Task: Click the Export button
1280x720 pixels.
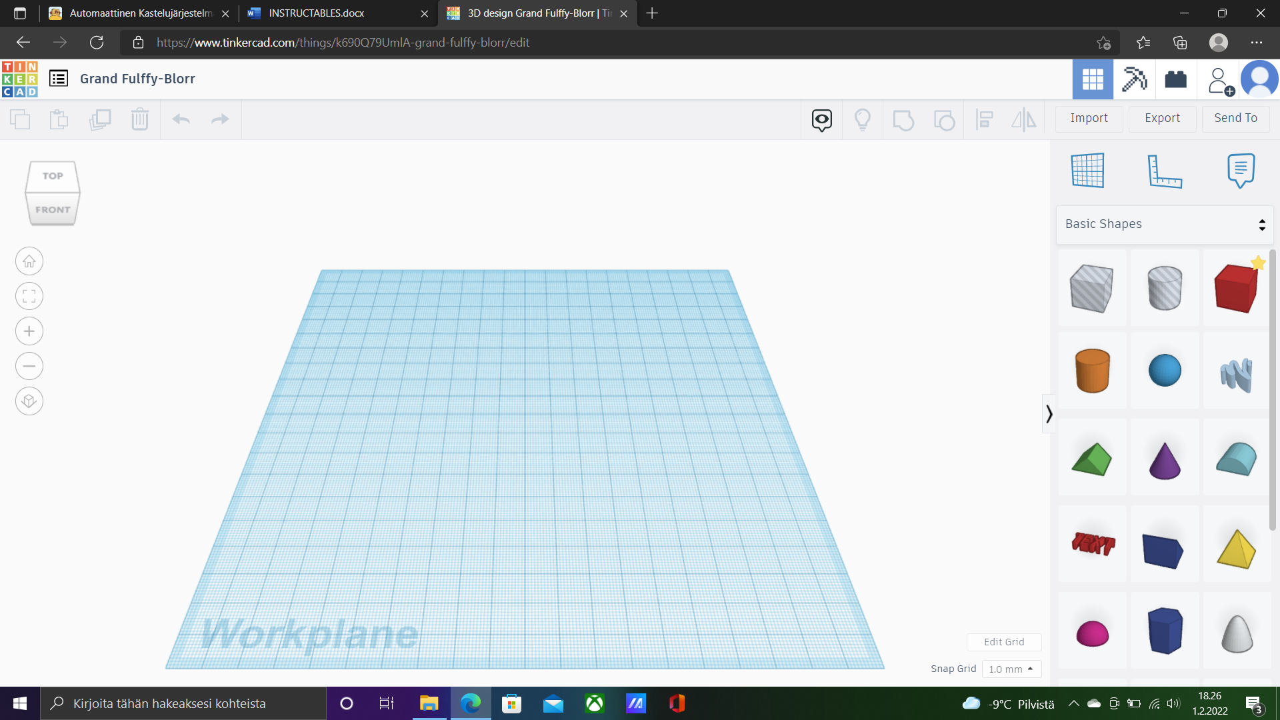Action: [x=1162, y=118]
